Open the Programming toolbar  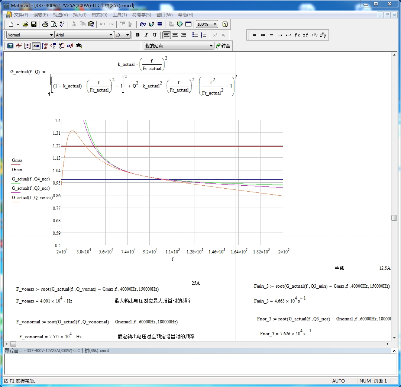click(x=62, y=46)
